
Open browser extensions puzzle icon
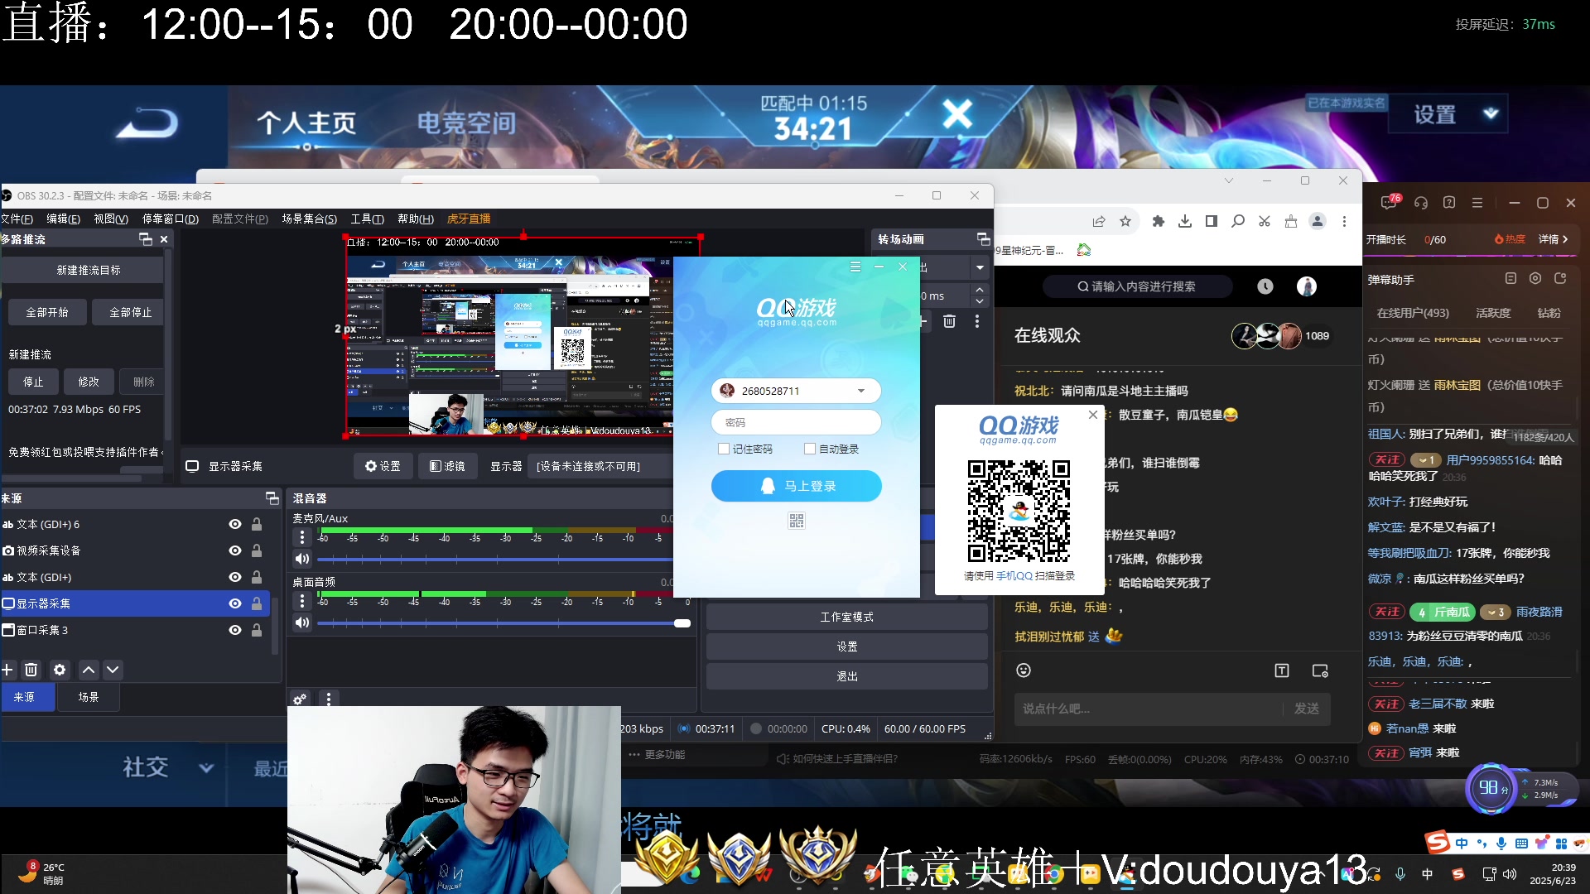coord(1159,221)
